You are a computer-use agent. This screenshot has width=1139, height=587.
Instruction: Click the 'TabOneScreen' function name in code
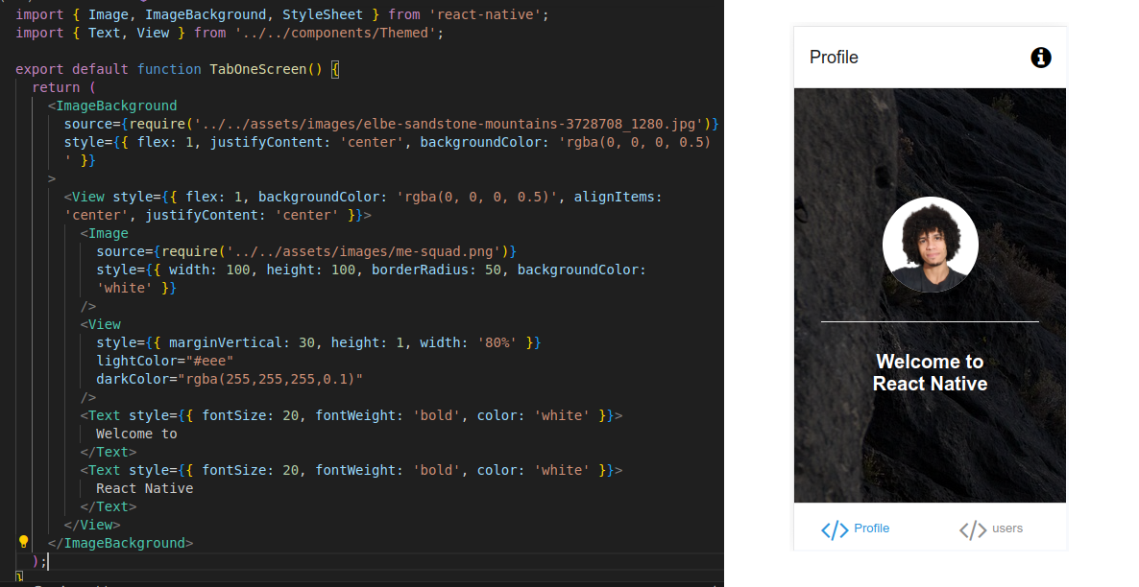[x=258, y=69]
